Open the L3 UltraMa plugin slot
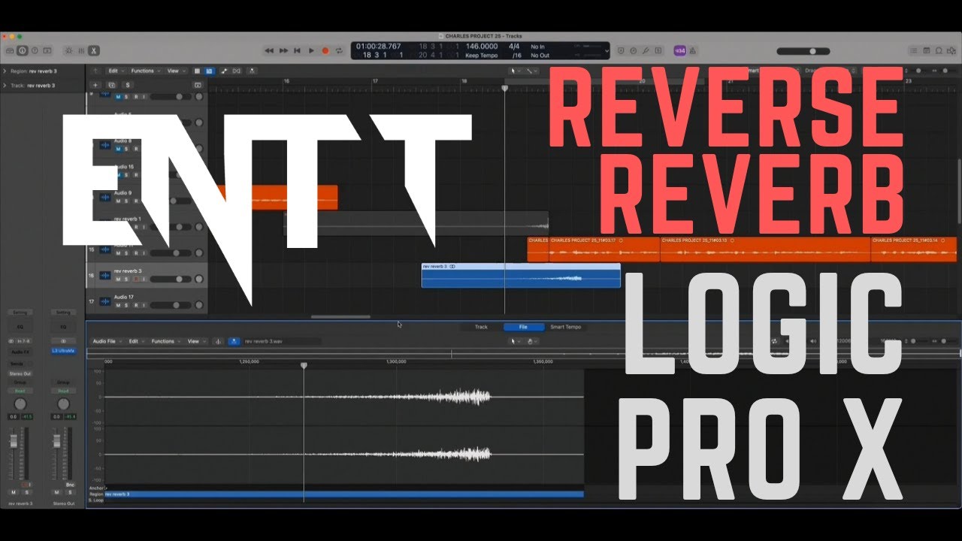The height and width of the screenshot is (541, 962). [x=63, y=352]
